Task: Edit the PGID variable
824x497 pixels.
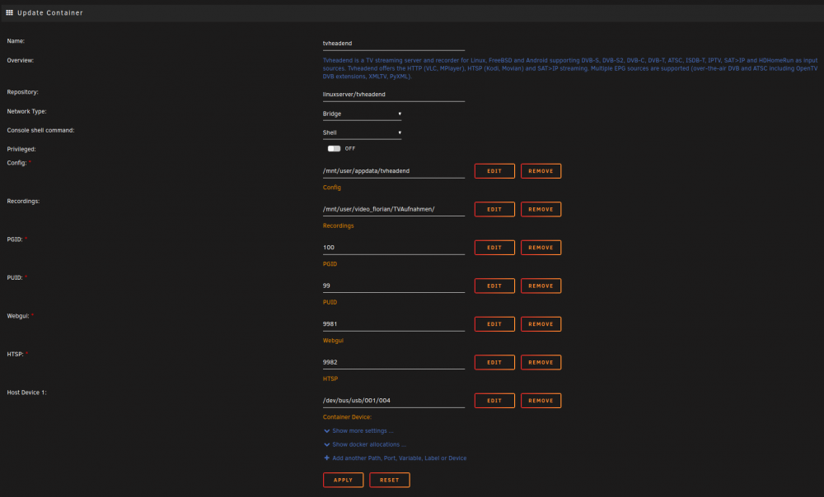Action: 494,248
